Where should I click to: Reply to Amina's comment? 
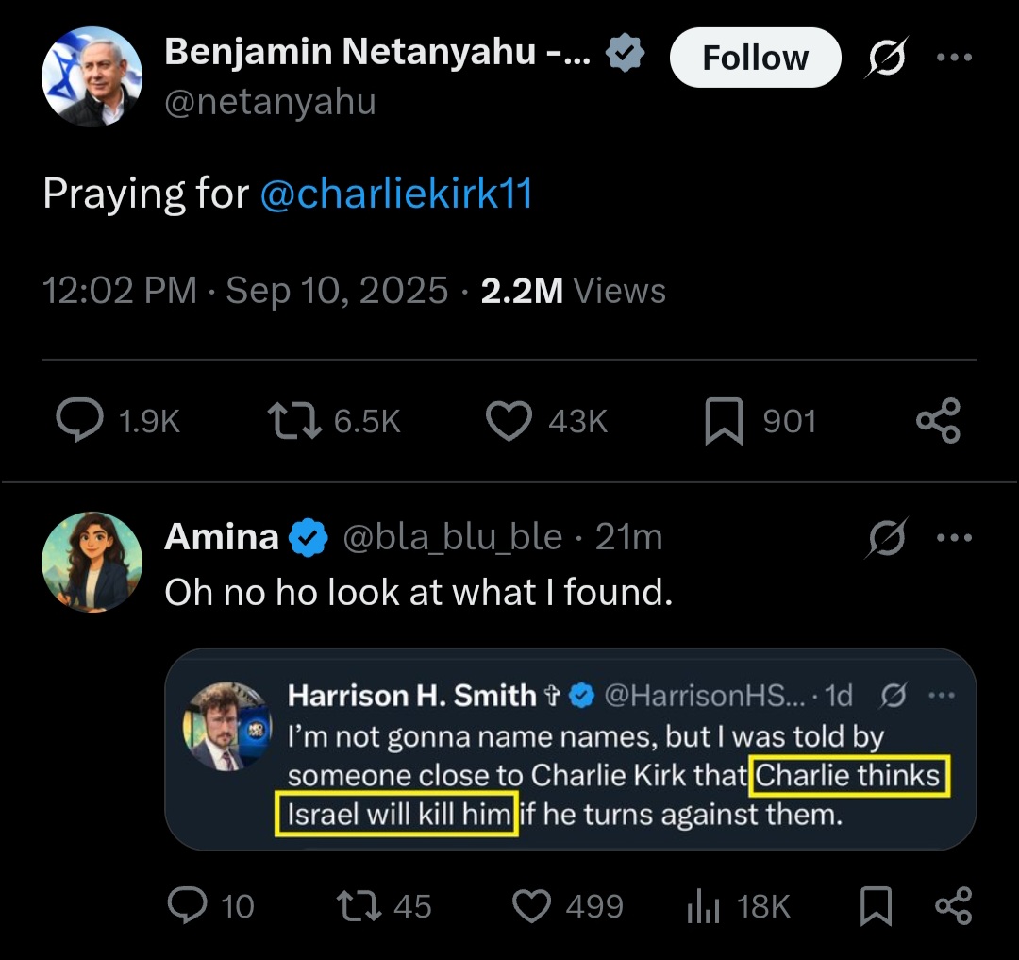click(188, 906)
